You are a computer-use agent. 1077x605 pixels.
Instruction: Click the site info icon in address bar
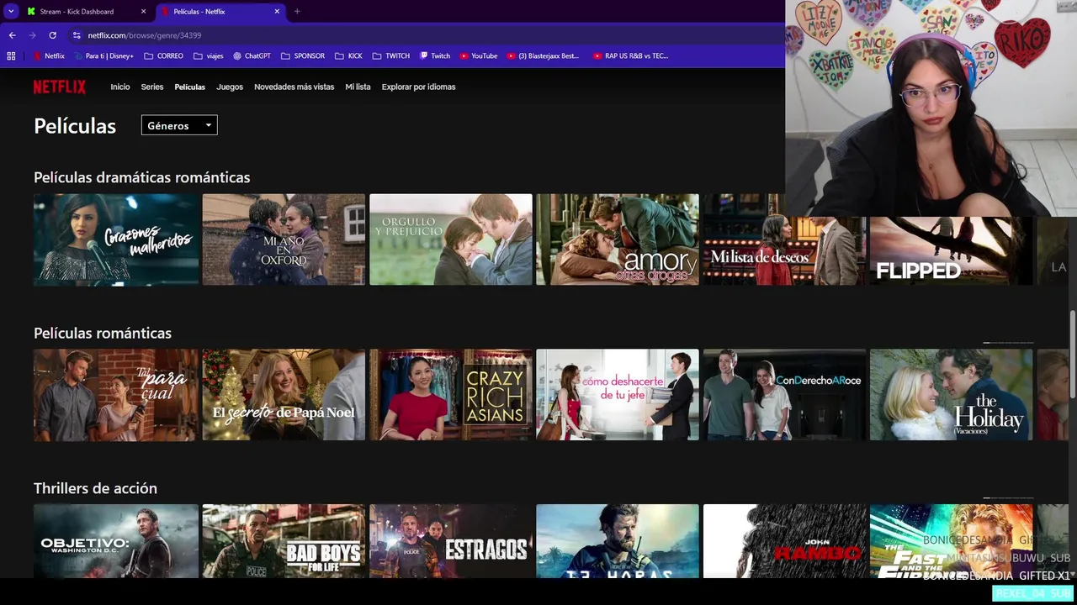click(x=77, y=35)
